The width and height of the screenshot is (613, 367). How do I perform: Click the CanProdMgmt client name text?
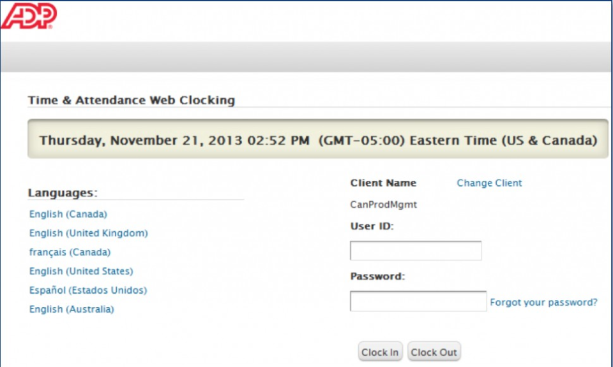(383, 205)
